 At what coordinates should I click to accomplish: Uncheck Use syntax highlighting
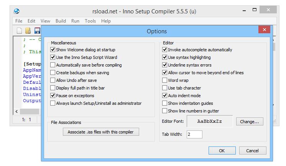point(165,57)
